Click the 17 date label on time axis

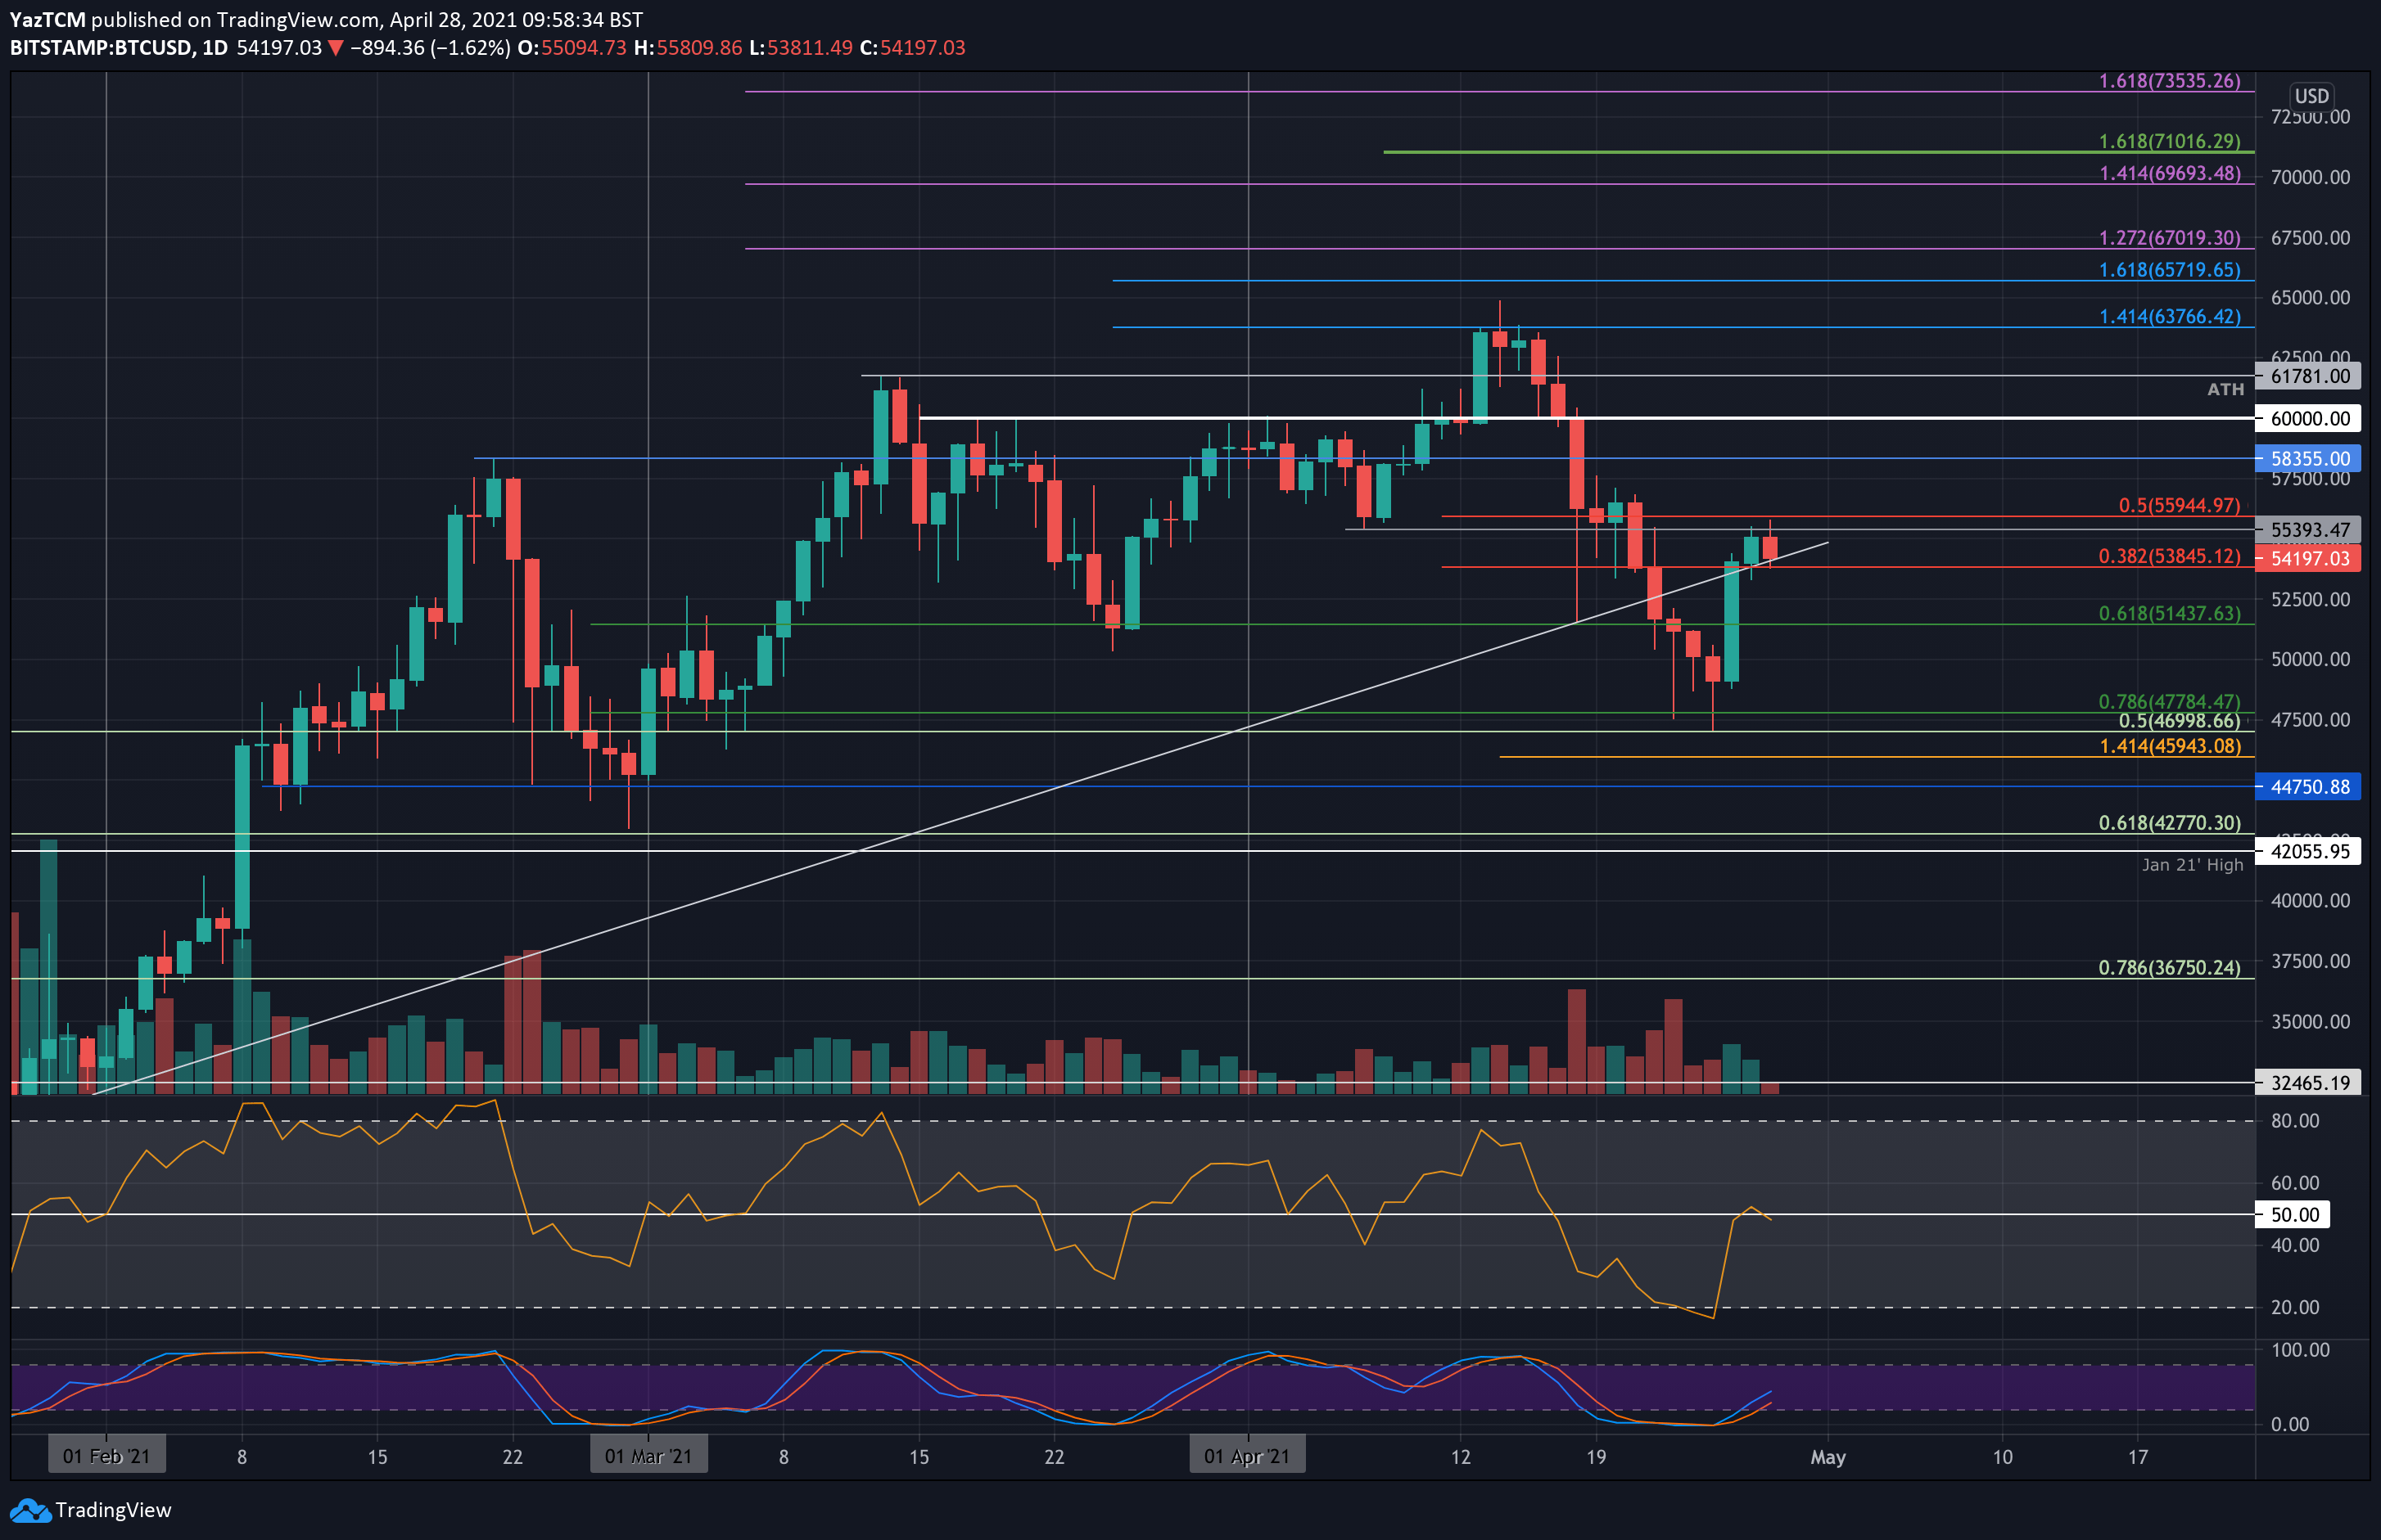point(2138,1458)
